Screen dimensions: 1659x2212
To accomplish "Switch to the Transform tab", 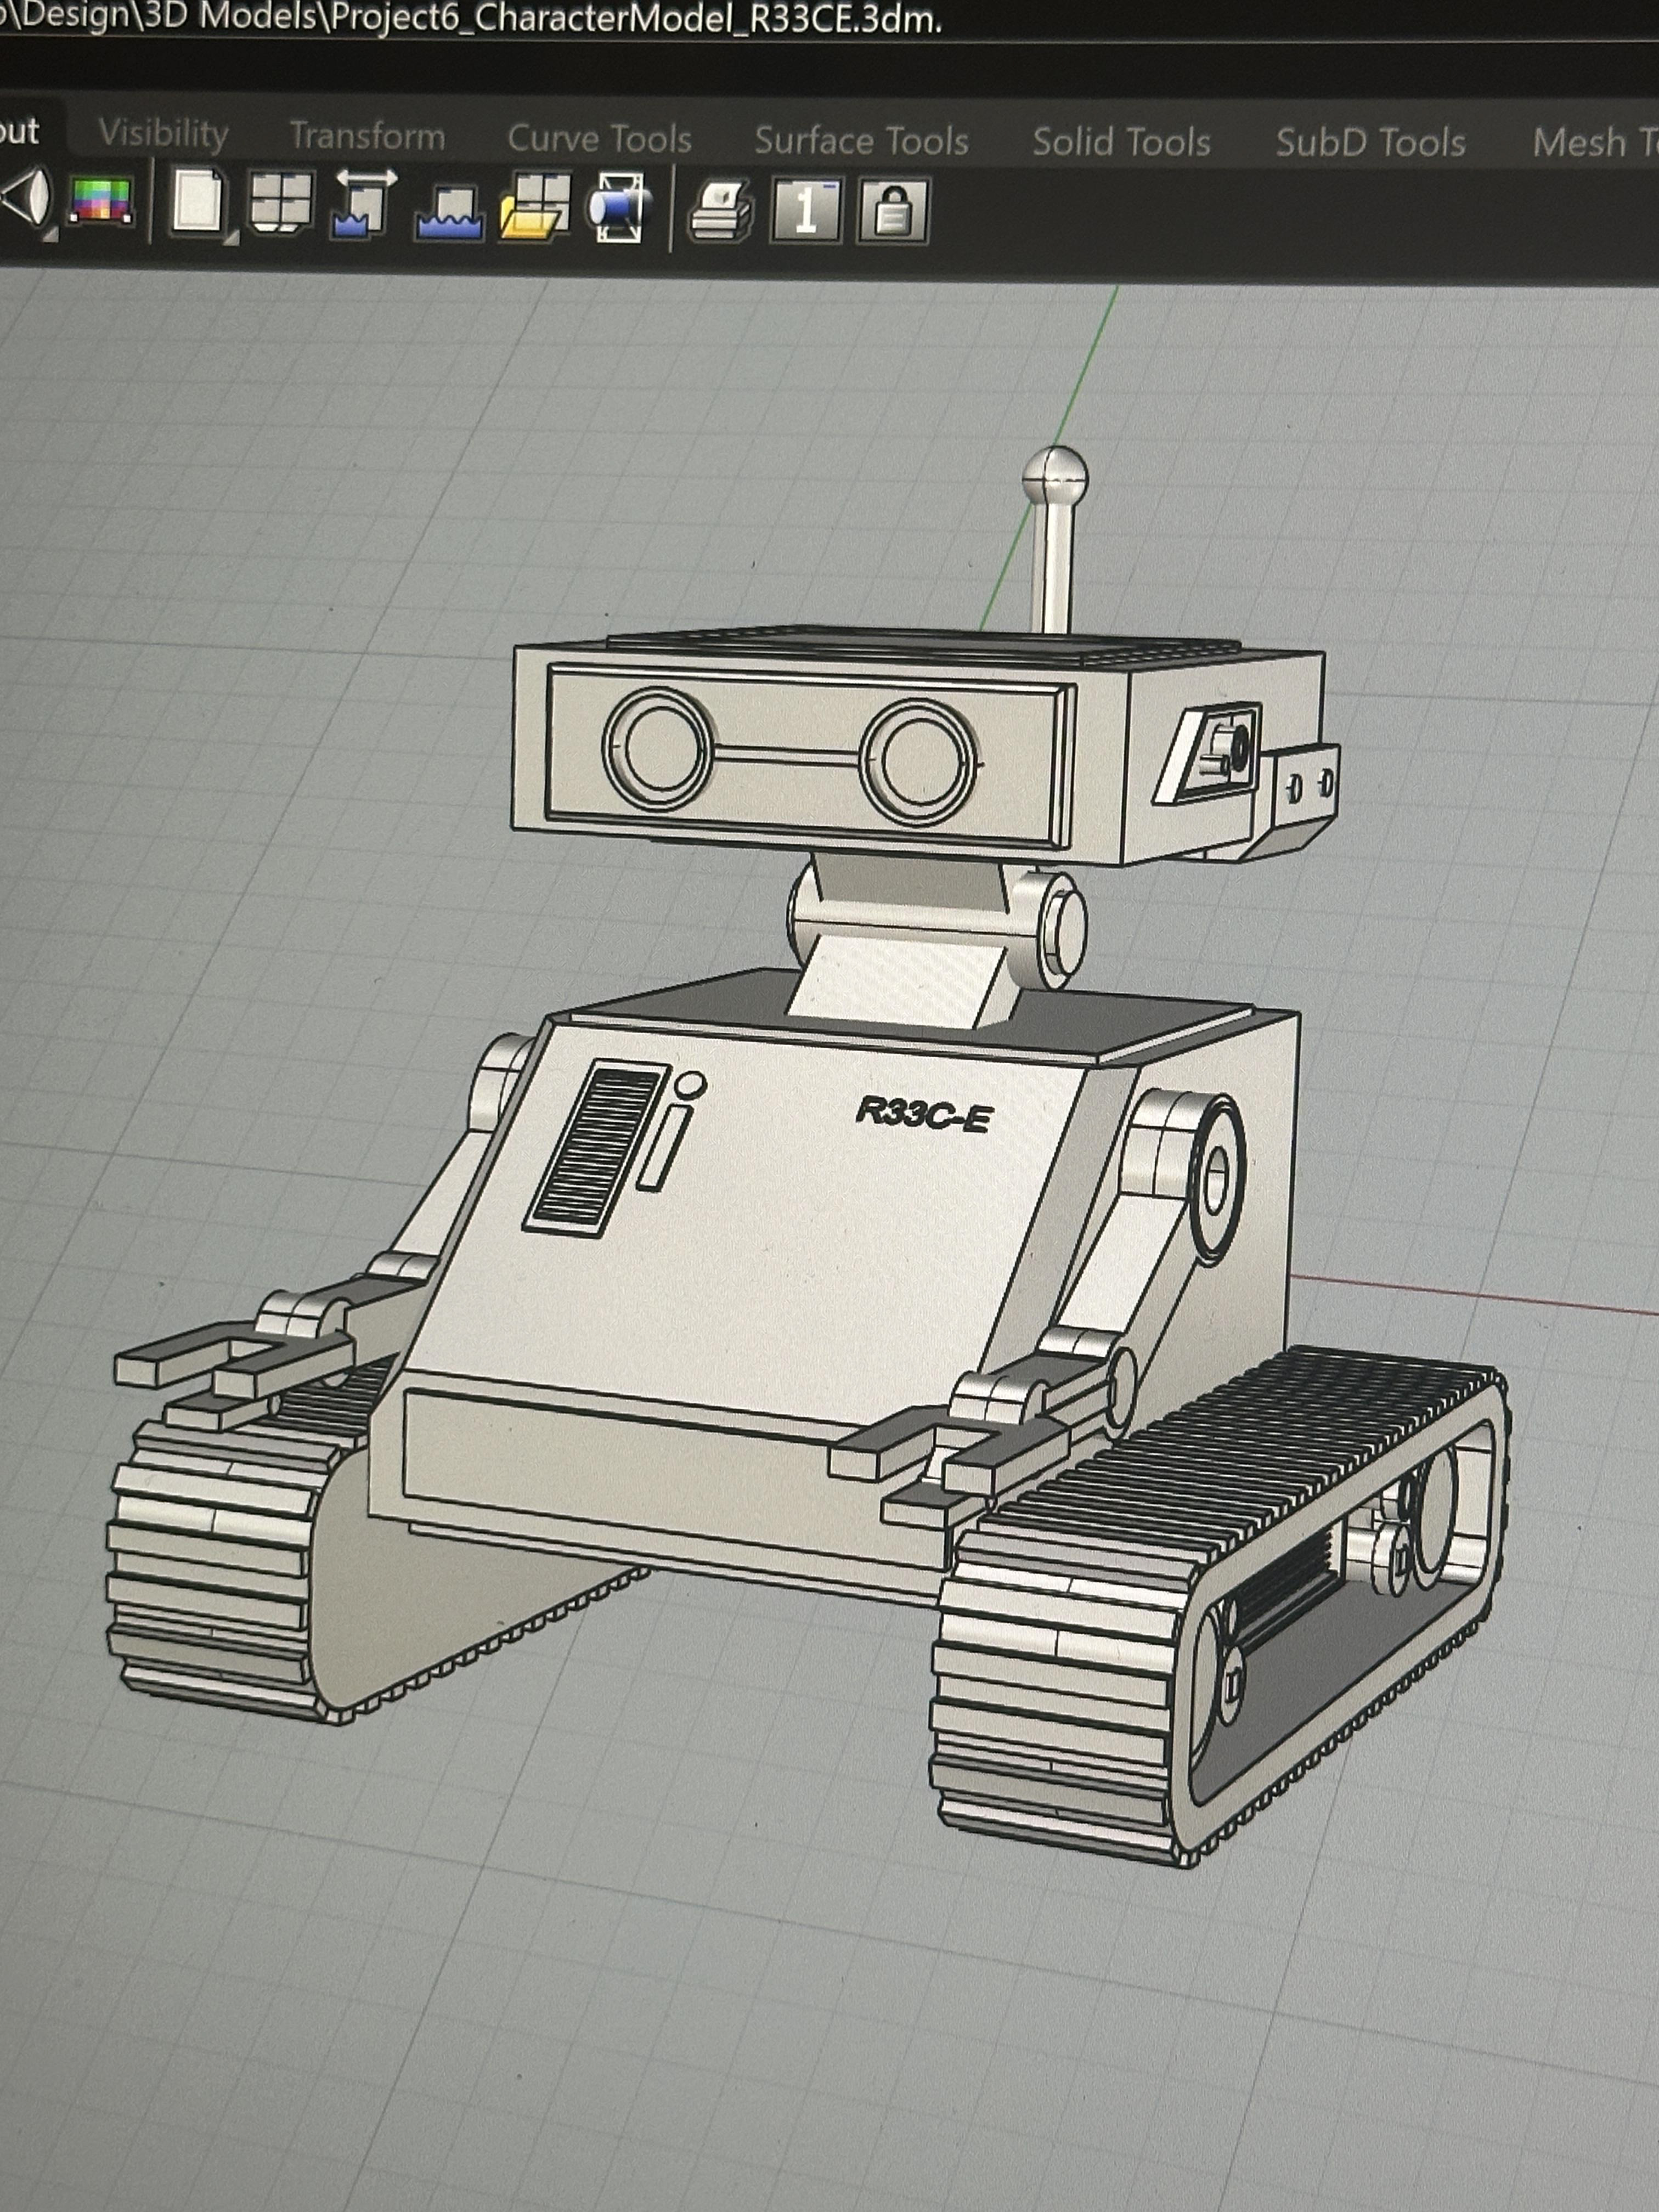I will point(367,135).
